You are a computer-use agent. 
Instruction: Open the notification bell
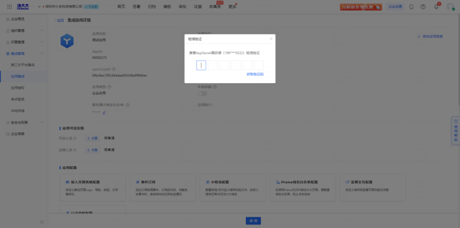(436, 7)
